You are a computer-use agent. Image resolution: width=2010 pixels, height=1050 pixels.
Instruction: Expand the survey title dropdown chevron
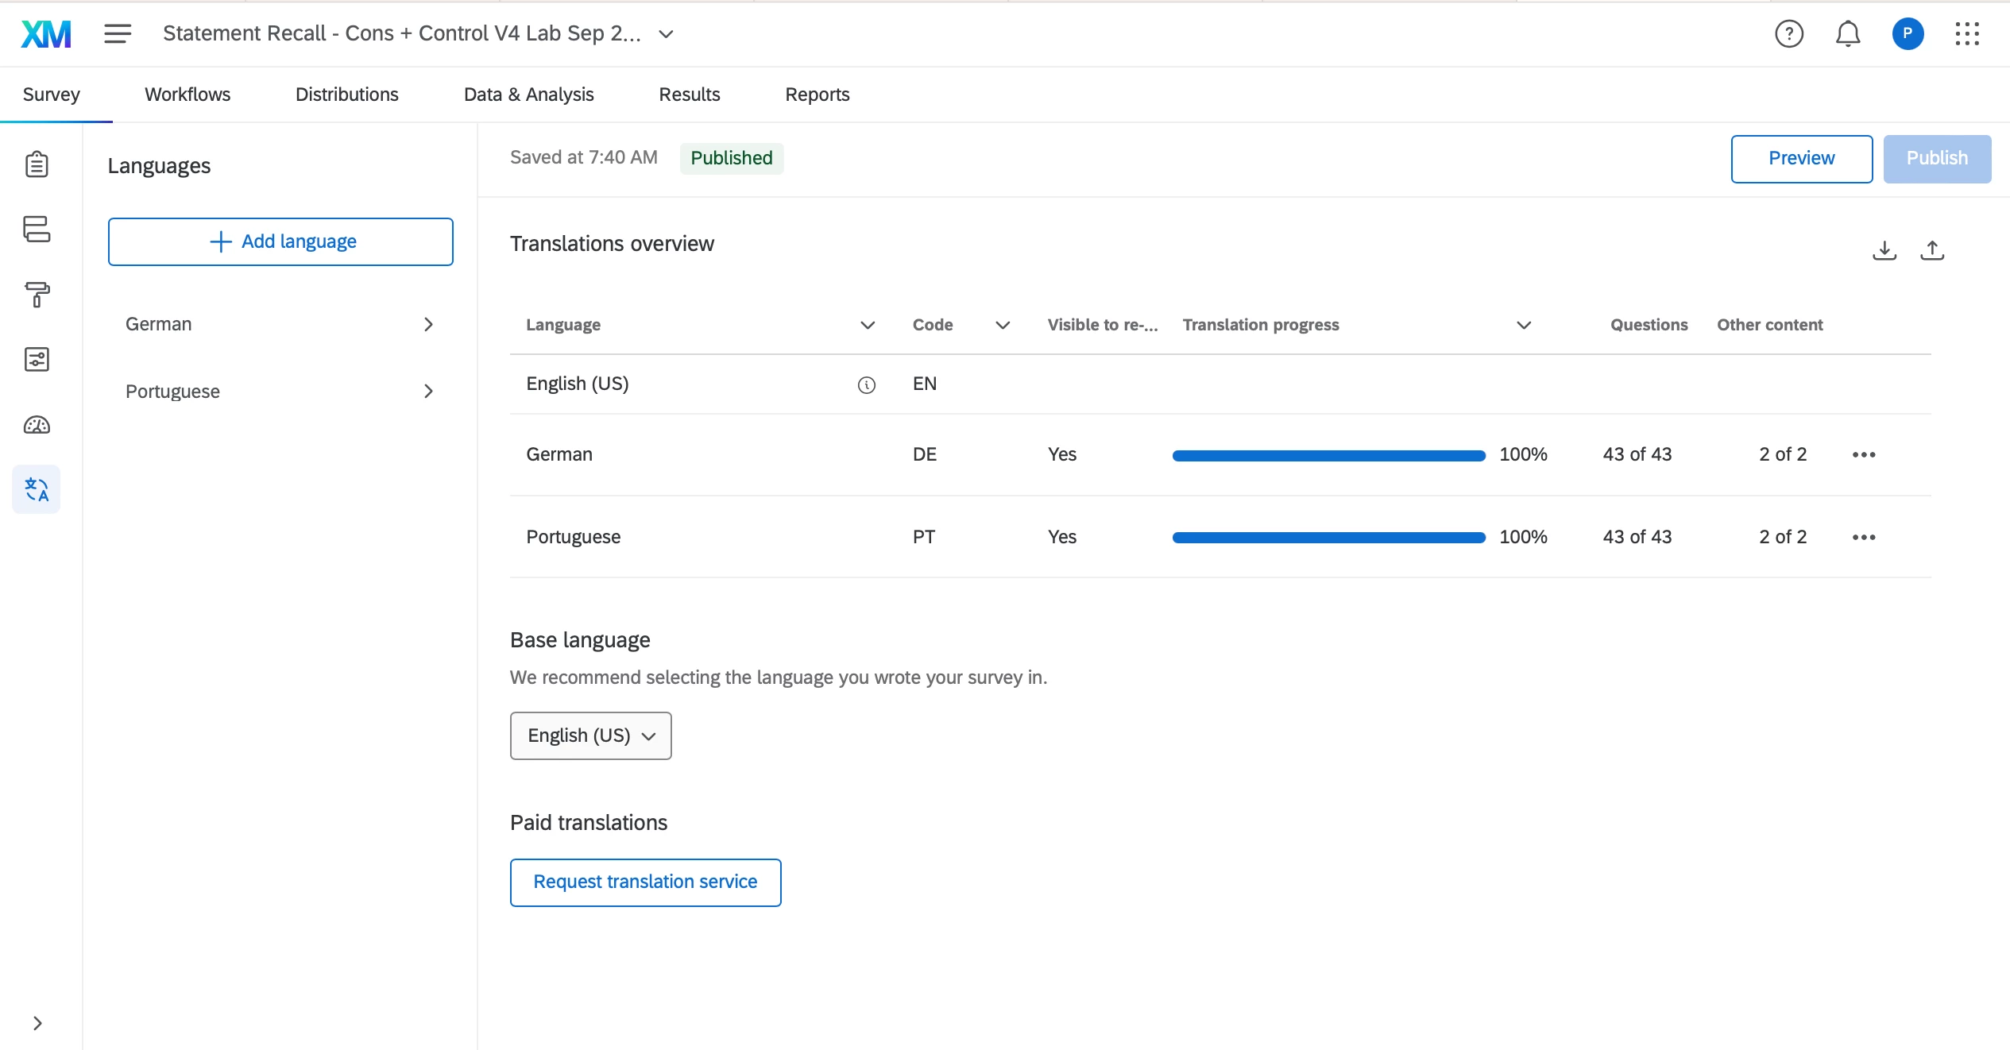point(666,34)
